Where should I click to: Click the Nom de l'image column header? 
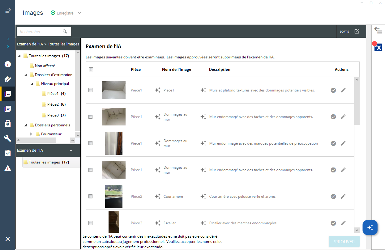pos(177,70)
